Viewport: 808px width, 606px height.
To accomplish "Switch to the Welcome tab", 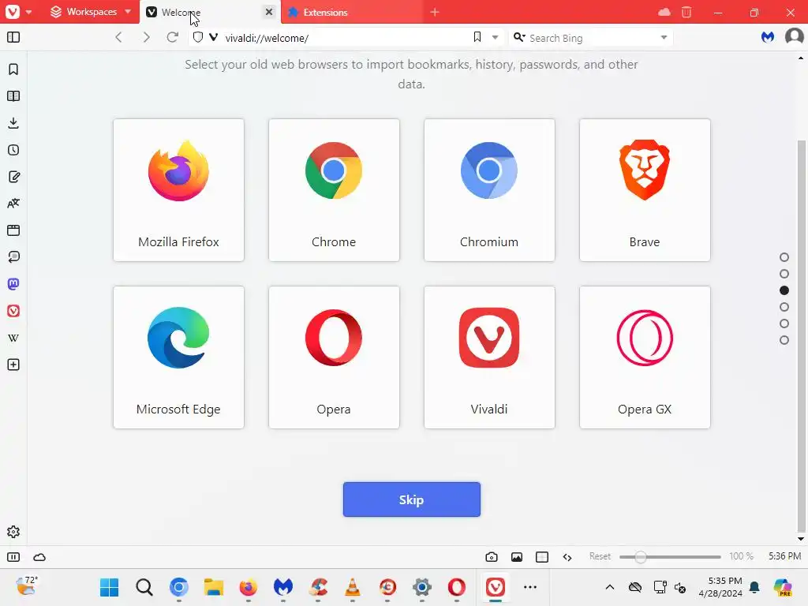I will pos(210,12).
